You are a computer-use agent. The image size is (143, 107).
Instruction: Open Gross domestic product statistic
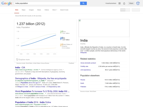88,63
